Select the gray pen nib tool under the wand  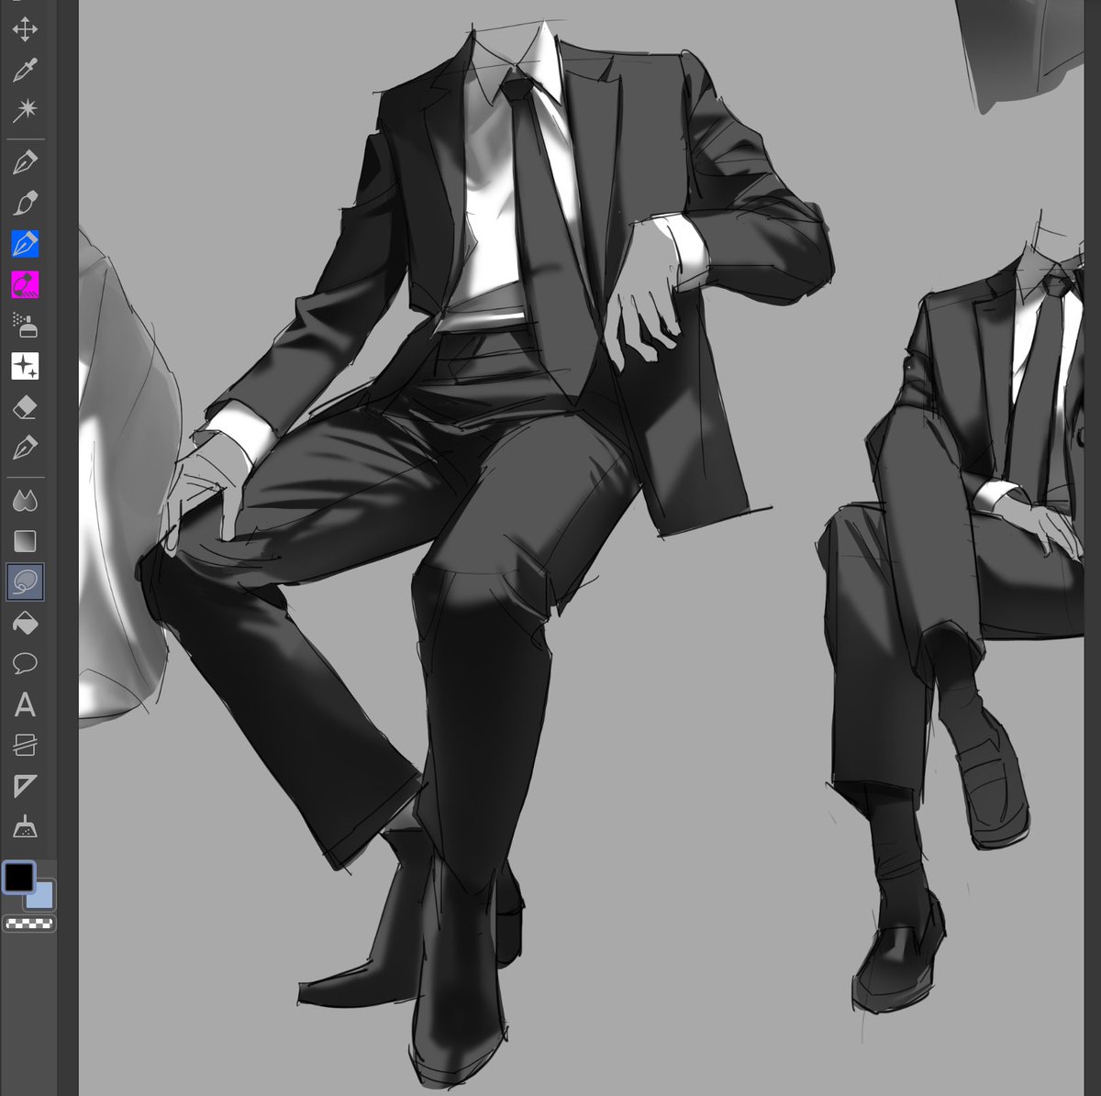(25, 162)
